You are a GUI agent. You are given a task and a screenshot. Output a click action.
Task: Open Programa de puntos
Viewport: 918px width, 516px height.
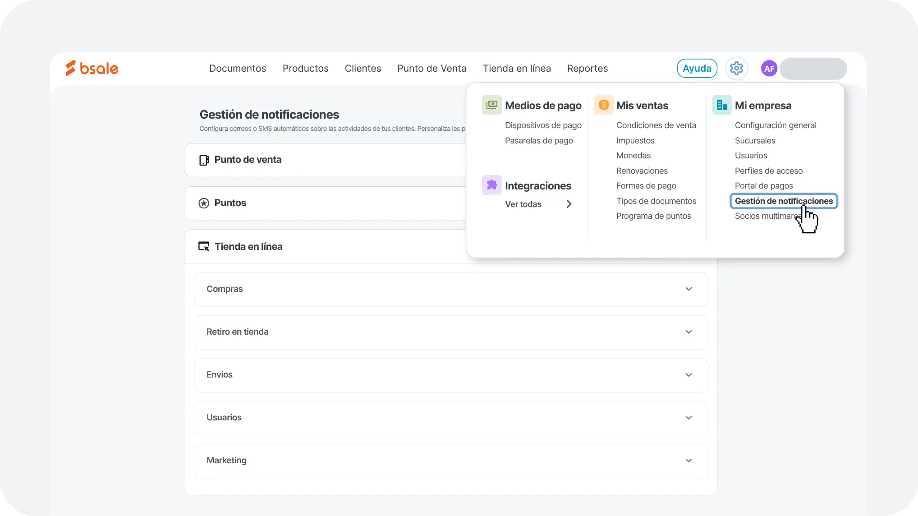point(653,216)
